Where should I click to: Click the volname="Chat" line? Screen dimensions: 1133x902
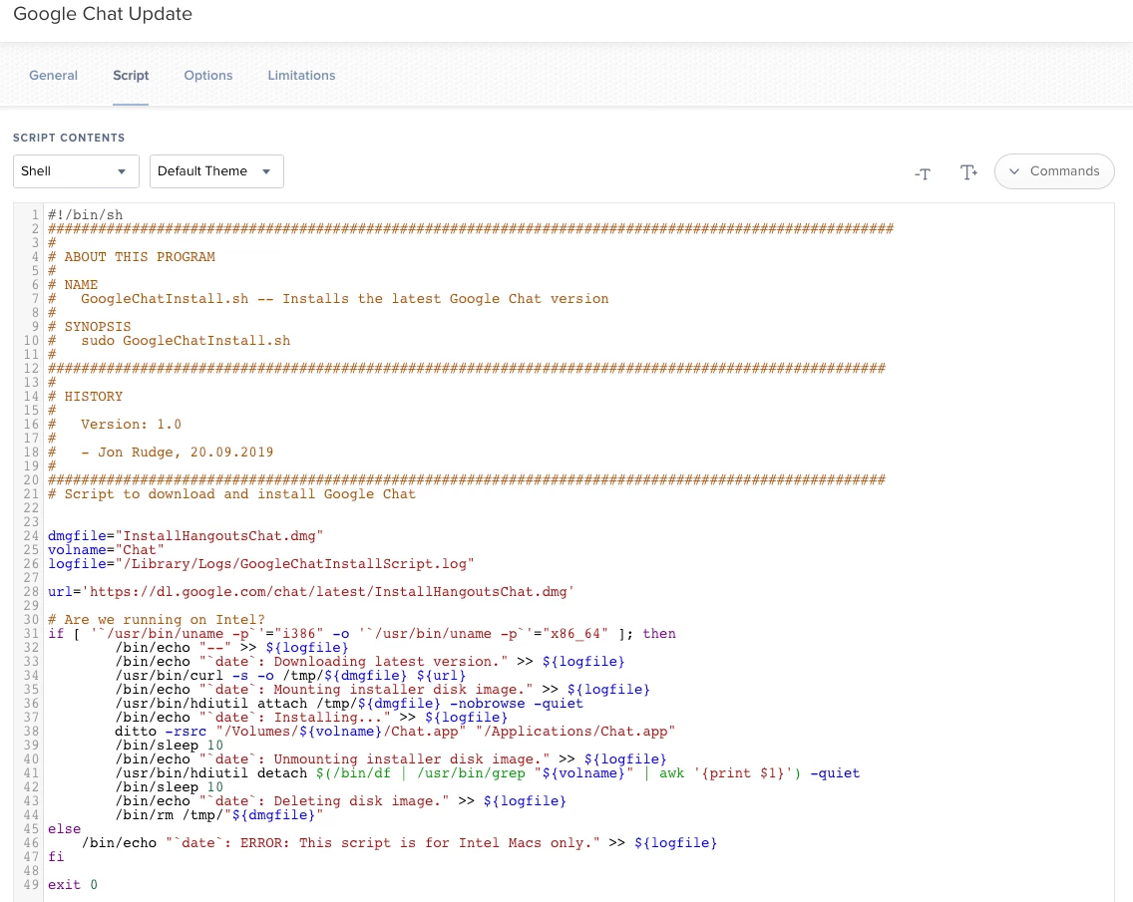[x=106, y=549]
